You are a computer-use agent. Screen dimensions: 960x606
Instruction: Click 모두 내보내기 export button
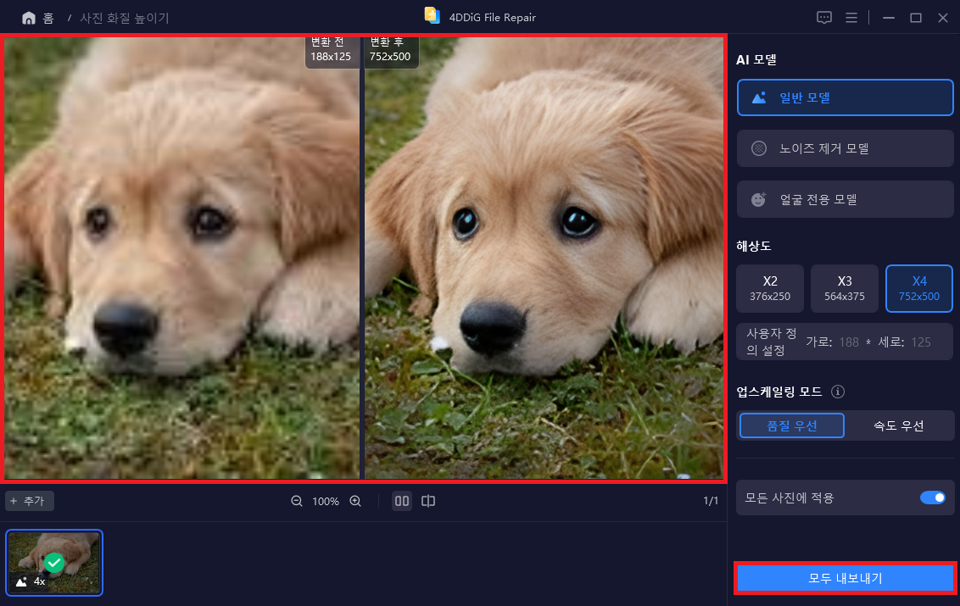tap(845, 578)
